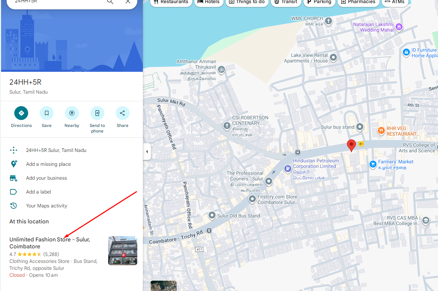Click the Hindustan Petroleum fuel marker

tap(288, 169)
